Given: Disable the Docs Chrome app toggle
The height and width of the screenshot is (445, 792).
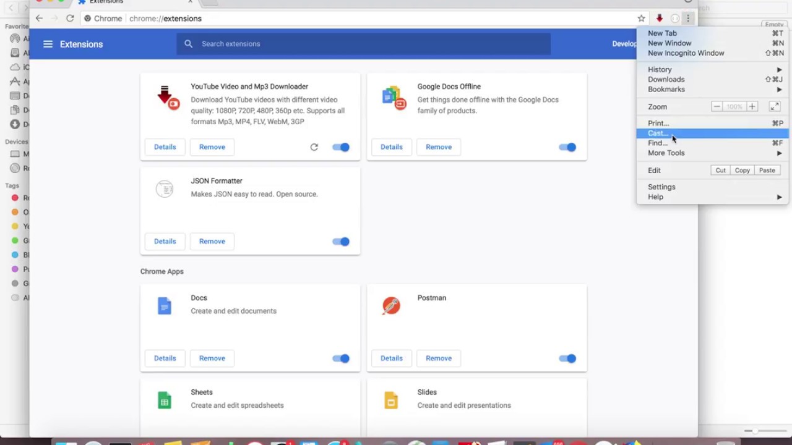Looking at the screenshot, I should [341, 358].
